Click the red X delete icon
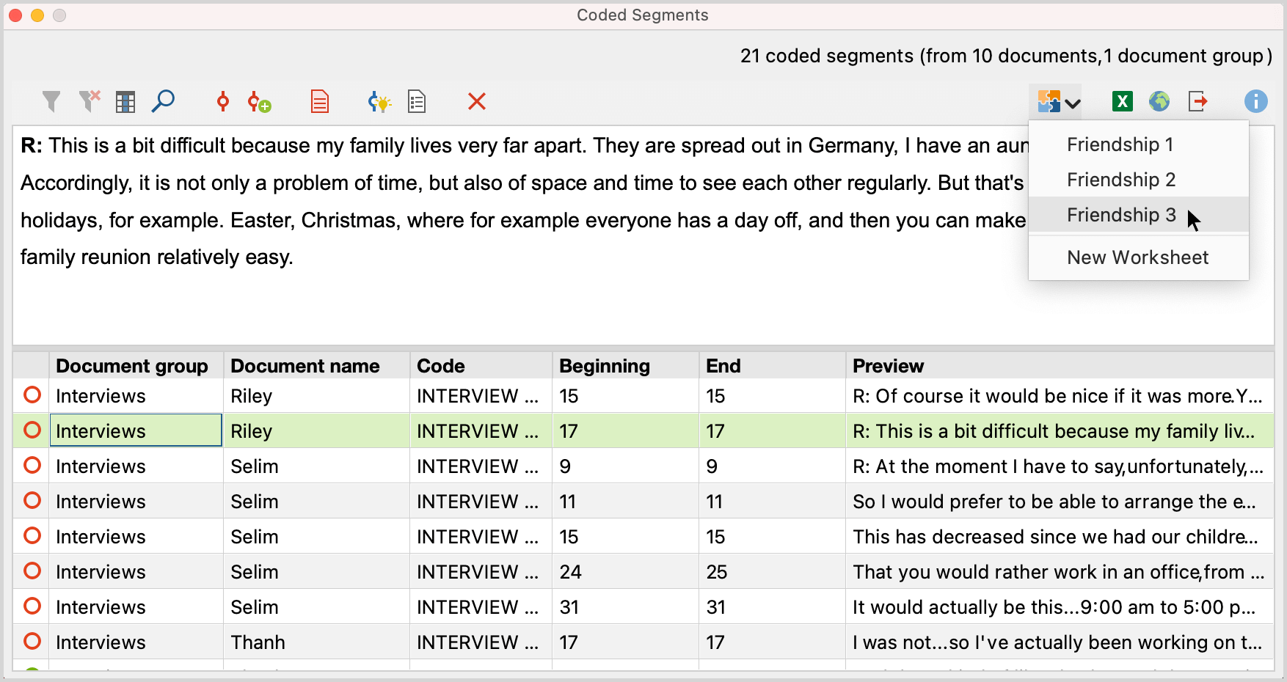This screenshot has height=682, width=1287. (x=477, y=101)
